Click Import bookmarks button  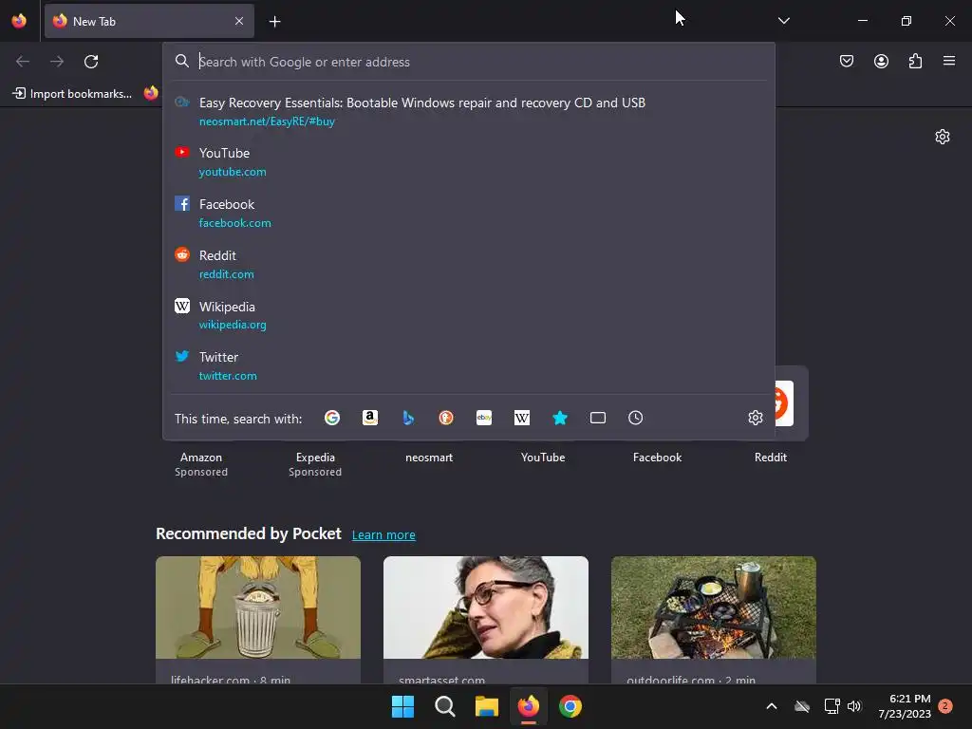click(72, 94)
